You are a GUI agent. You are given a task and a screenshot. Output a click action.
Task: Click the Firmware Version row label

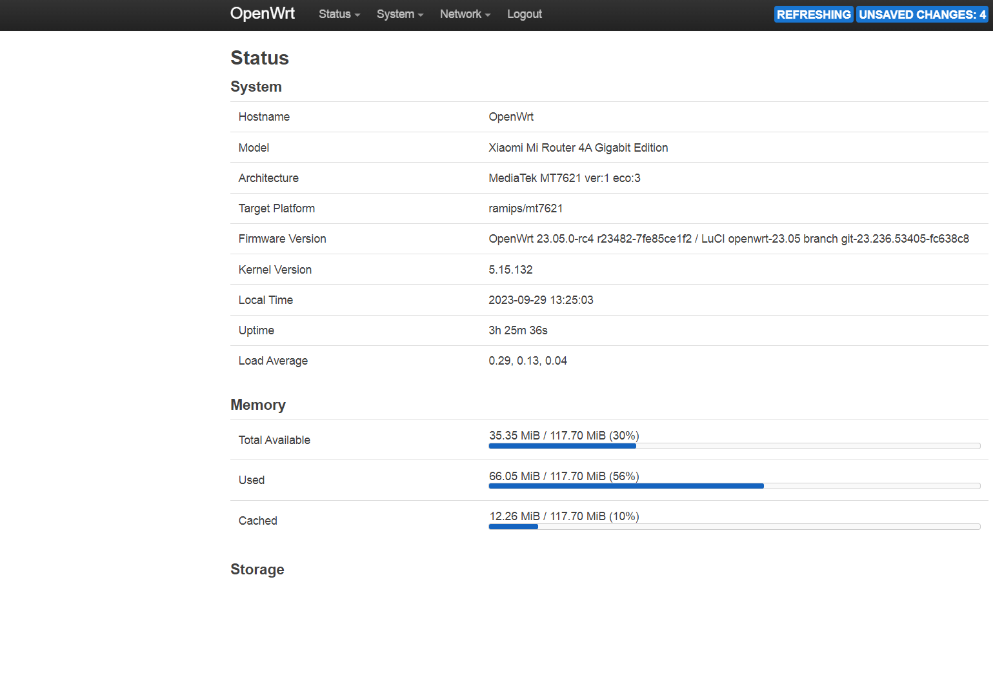(282, 239)
